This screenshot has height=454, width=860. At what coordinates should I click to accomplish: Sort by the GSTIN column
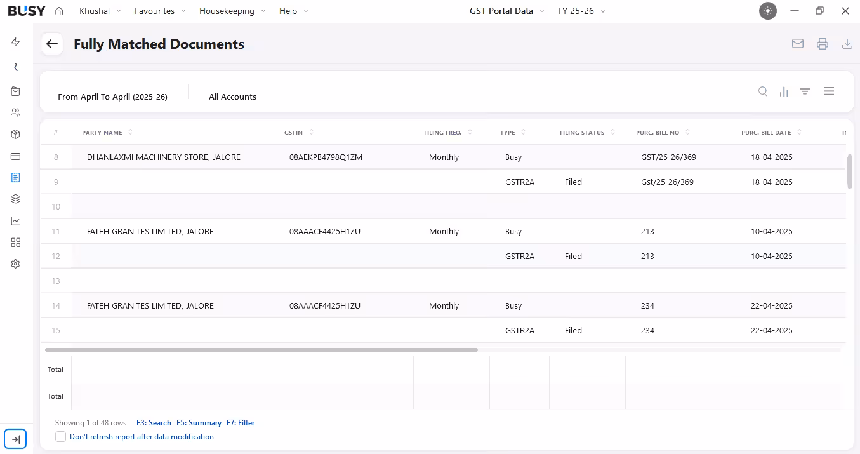(x=299, y=133)
